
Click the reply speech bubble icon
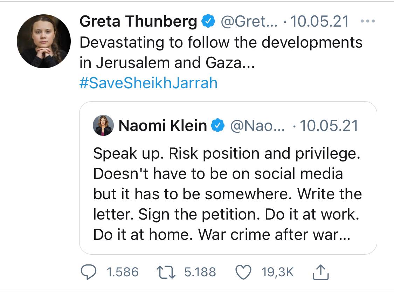point(88,272)
